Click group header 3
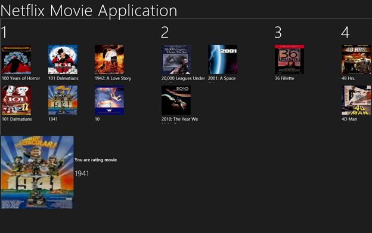 (278, 32)
